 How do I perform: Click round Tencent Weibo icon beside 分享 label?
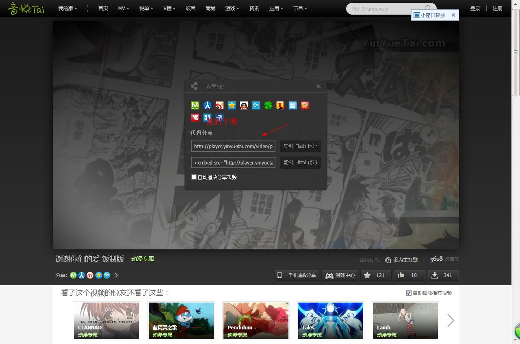pos(107,275)
